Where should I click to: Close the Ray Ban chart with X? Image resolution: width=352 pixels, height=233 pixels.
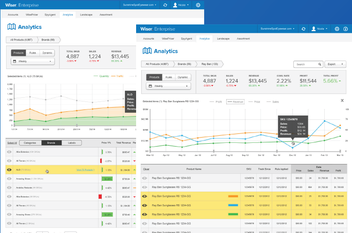click(342, 101)
